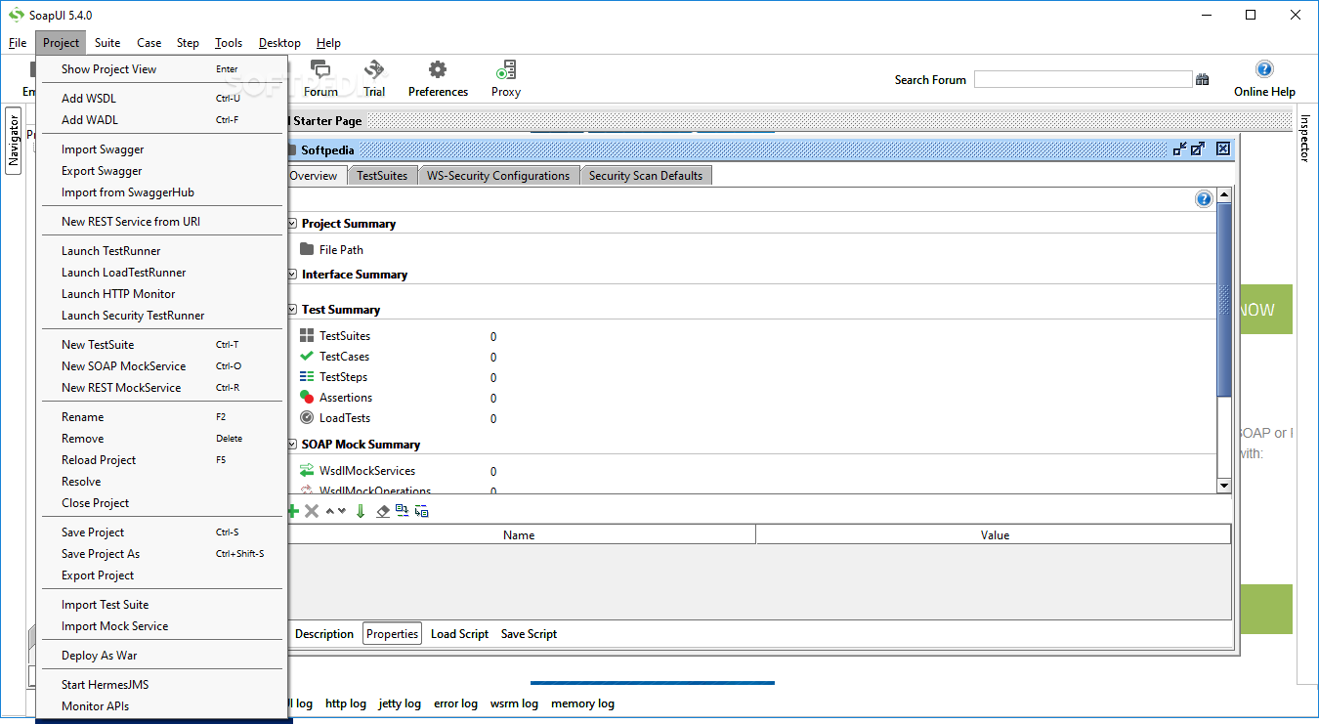Click the move property up arrow
Screen dimensions: 1319x724
330,511
